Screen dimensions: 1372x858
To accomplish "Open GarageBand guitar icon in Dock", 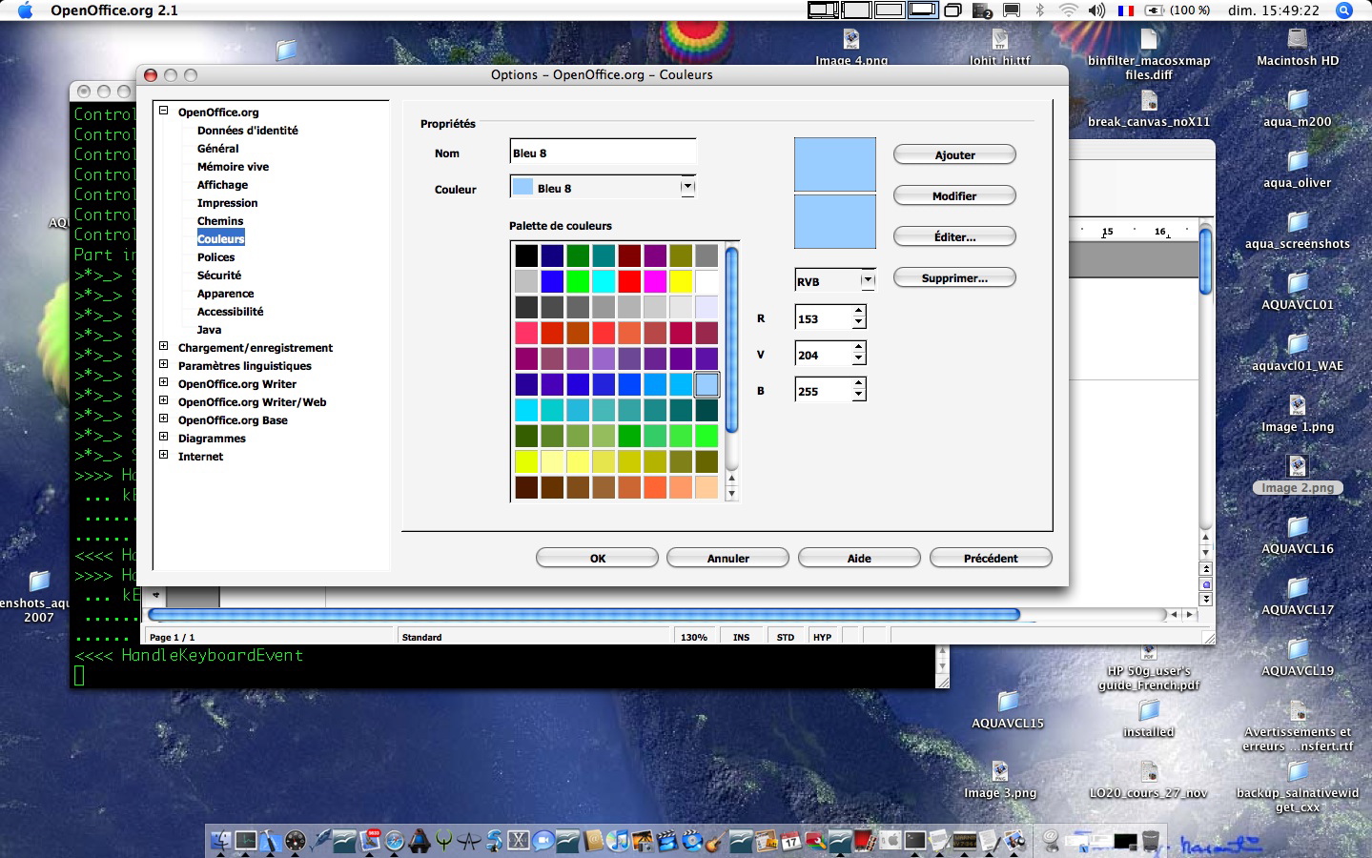I will [716, 841].
